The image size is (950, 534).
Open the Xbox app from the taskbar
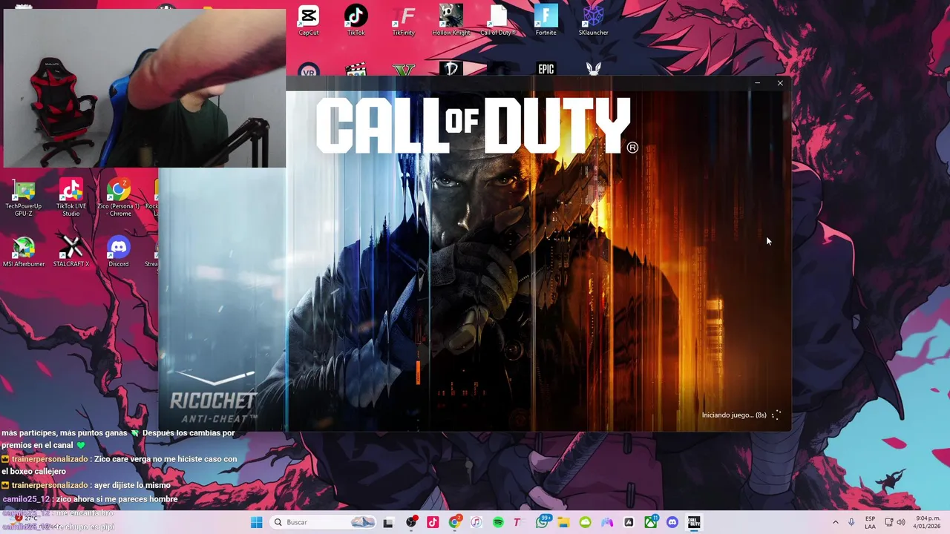pos(651,522)
